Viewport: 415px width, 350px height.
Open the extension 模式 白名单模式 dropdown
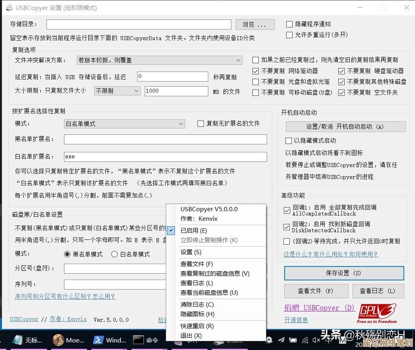pyautogui.click(x=124, y=124)
